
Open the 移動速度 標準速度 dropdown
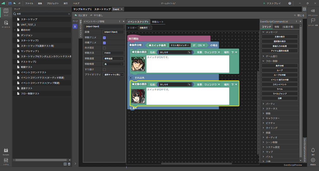coord(113,58)
